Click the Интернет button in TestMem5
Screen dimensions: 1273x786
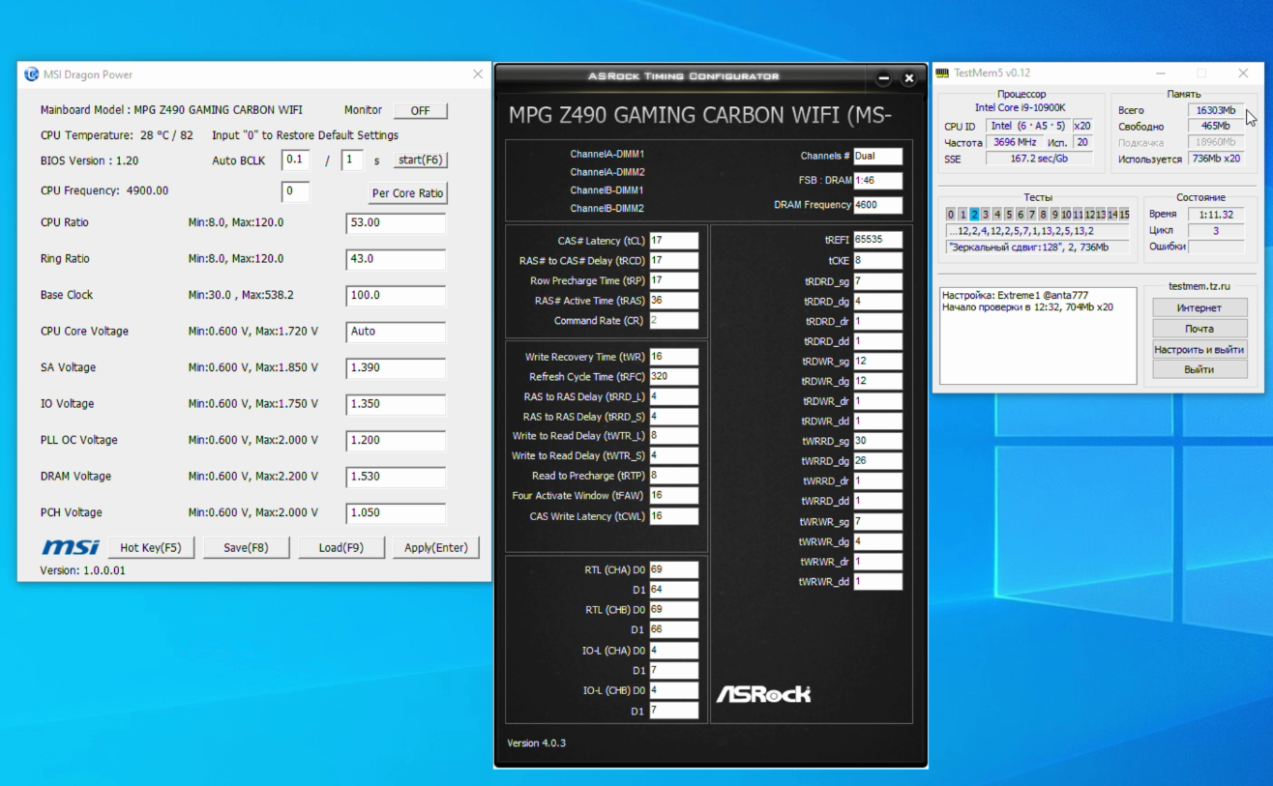click(1199, 308)
